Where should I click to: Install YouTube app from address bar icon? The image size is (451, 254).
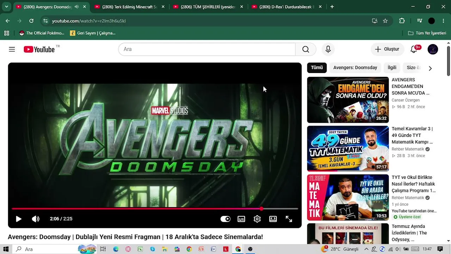375,21
